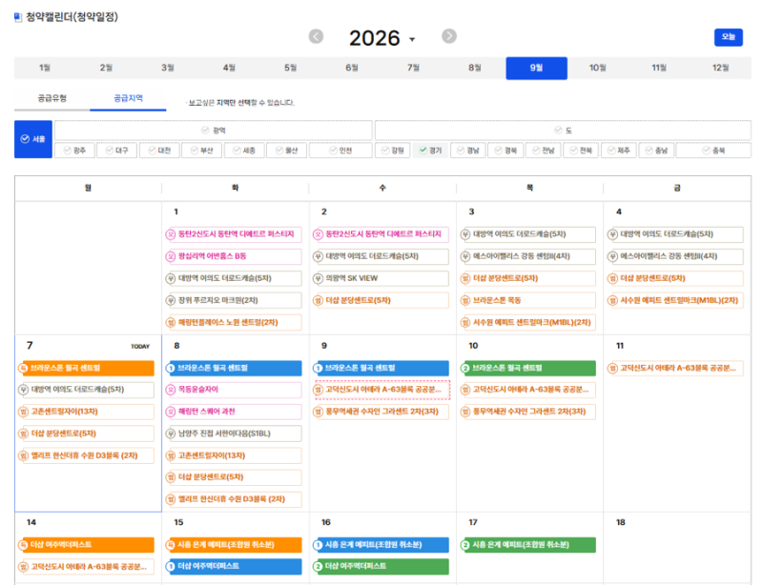Open 동탄2신도시 동탄역 디에트르 entry on the 1st
Image resolution: width=763 pixels, height=585 pixels.
point(234,234)
